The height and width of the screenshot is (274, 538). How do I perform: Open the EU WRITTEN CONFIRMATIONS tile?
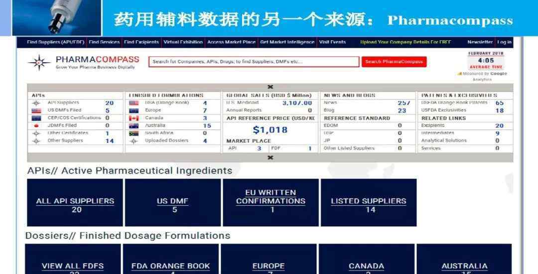[270, 203]
